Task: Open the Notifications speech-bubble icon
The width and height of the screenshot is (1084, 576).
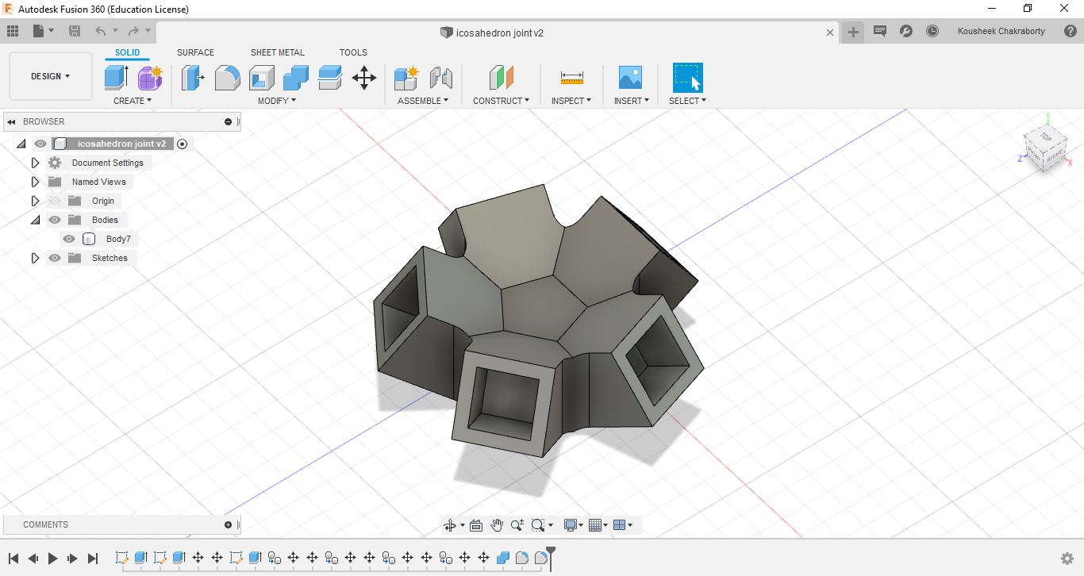Action: pos(880,31)
